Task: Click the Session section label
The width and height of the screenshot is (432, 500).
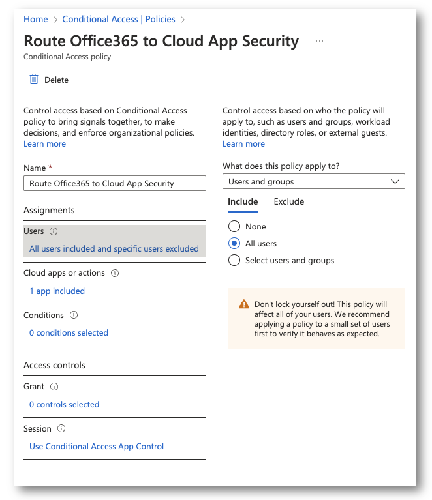Action: (37, 428)
